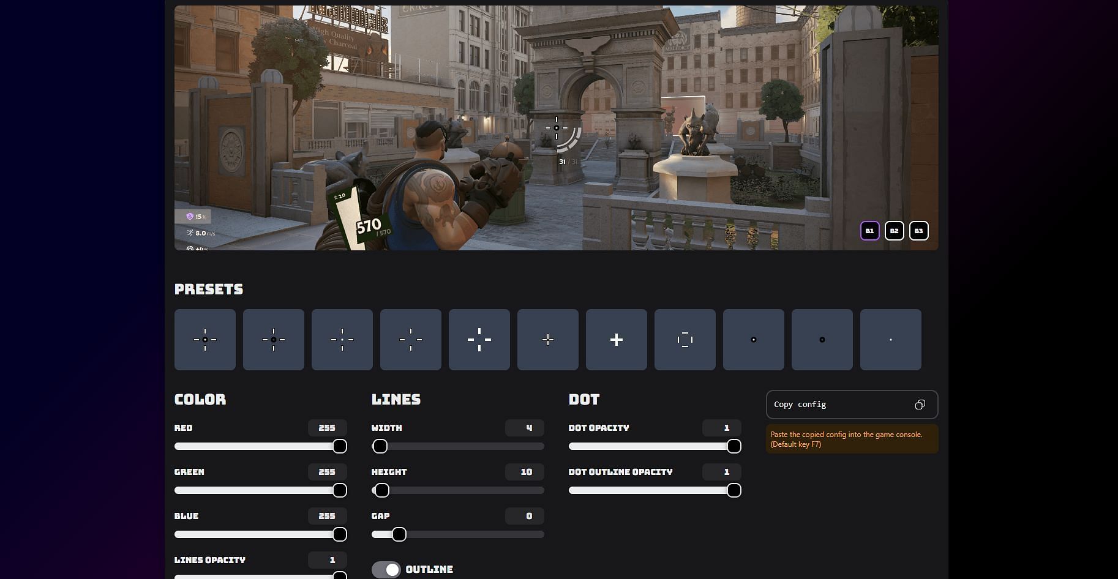Focus the Red value field showing 255
The image size is (1118, 579).
[328, 428]
